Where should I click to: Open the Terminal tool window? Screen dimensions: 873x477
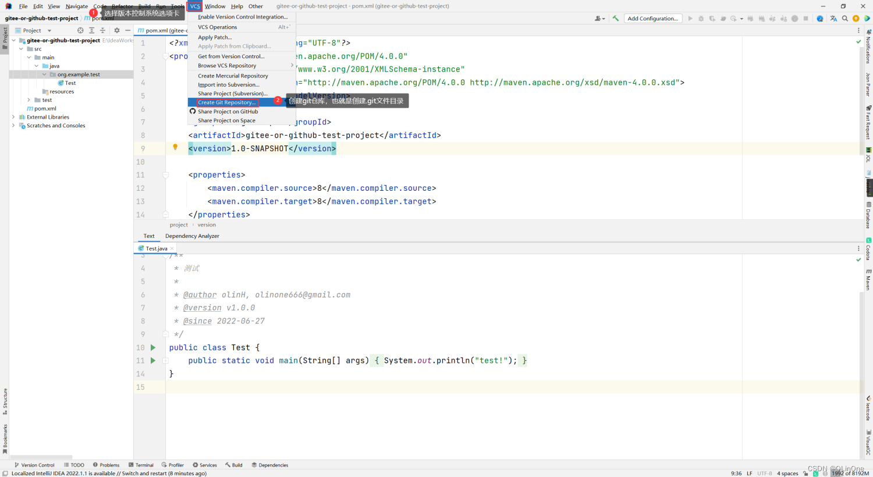141,465
